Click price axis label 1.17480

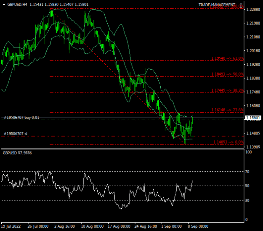click(x=253, y=92)
